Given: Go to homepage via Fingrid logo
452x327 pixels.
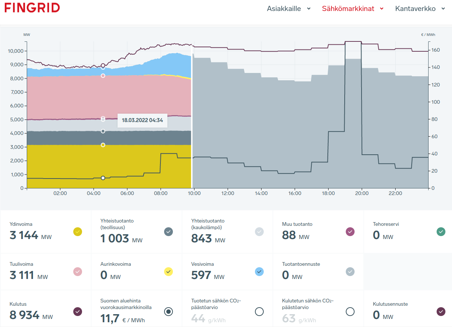Looking at the screenshot, I should coord(32,8).
